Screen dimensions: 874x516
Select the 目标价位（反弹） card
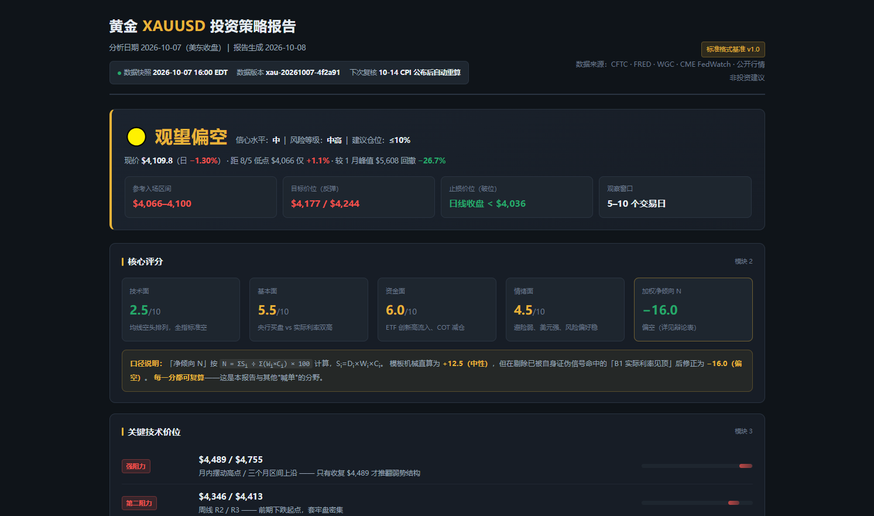359,197
